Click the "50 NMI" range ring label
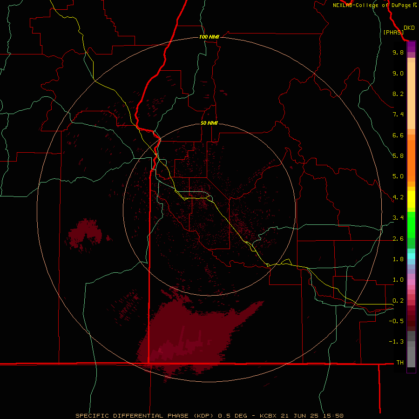This screenshot has width=419, height=419. tap(209, 123)
